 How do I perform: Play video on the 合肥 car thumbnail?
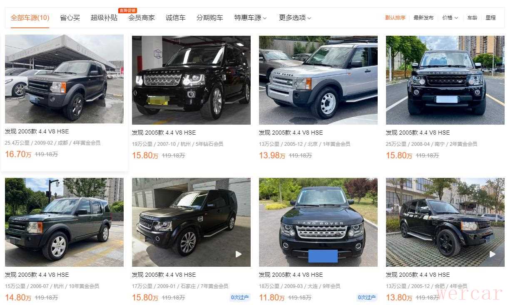492,254
